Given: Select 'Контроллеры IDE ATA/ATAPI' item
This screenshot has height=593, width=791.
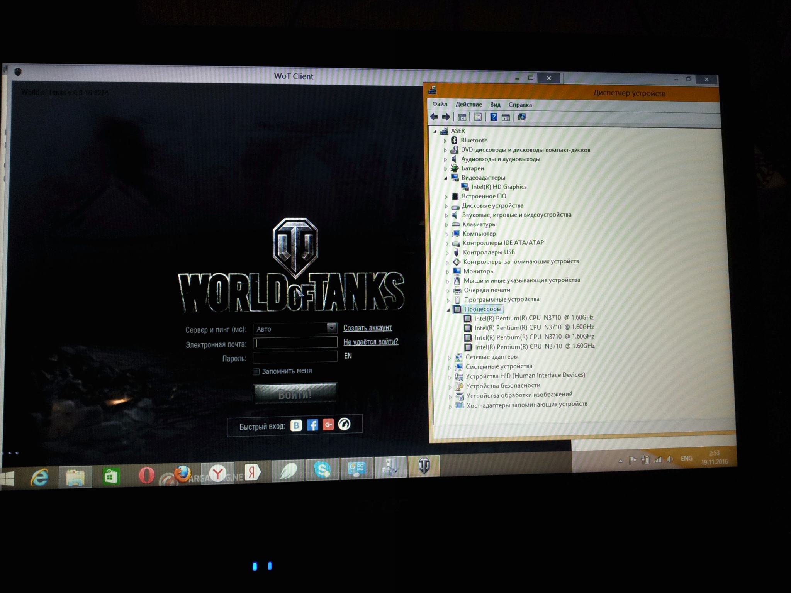Looking at the screenshot, I should [x=504, y=243].
